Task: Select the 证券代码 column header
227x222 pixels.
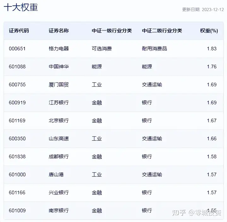Action: pos(19,31)
